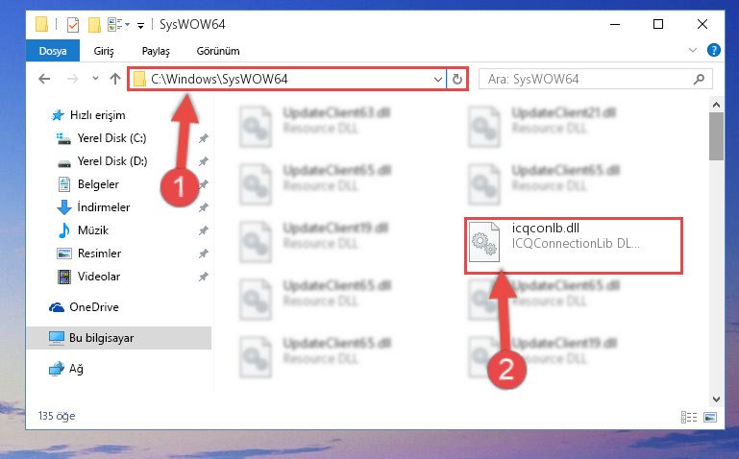Click the Properties checkmark icon in title bar
The image size is (739, 459).
[x=73, y=24]
